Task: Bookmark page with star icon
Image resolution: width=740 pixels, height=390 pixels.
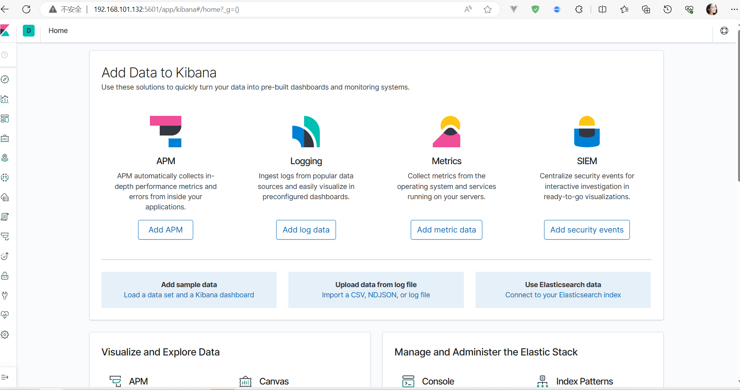Action: 488,9
